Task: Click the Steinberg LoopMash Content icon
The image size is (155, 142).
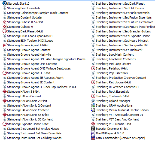Action: point(93,55)
